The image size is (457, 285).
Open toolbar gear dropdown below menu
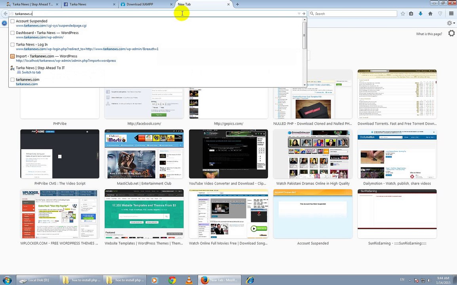click(451, 23)
